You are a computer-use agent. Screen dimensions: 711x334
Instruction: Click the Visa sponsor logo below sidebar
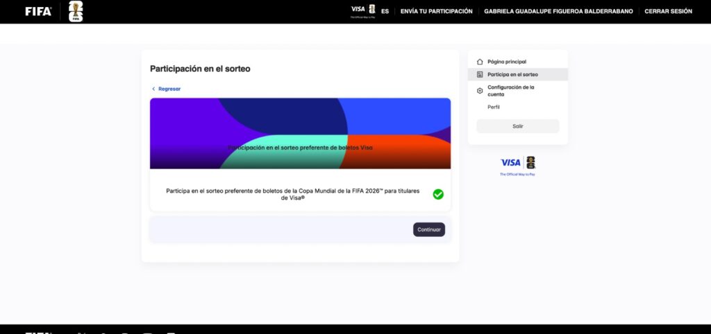(x=518, y=166)
